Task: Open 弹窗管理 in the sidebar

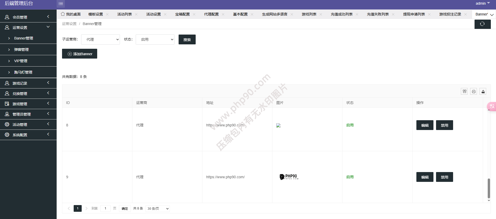Action: pos(21,50)
